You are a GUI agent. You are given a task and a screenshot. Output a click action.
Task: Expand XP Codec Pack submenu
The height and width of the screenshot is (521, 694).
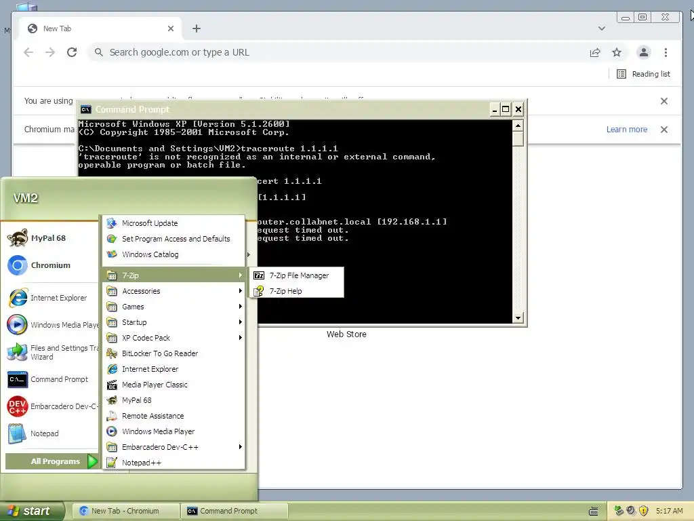point(174,338)
